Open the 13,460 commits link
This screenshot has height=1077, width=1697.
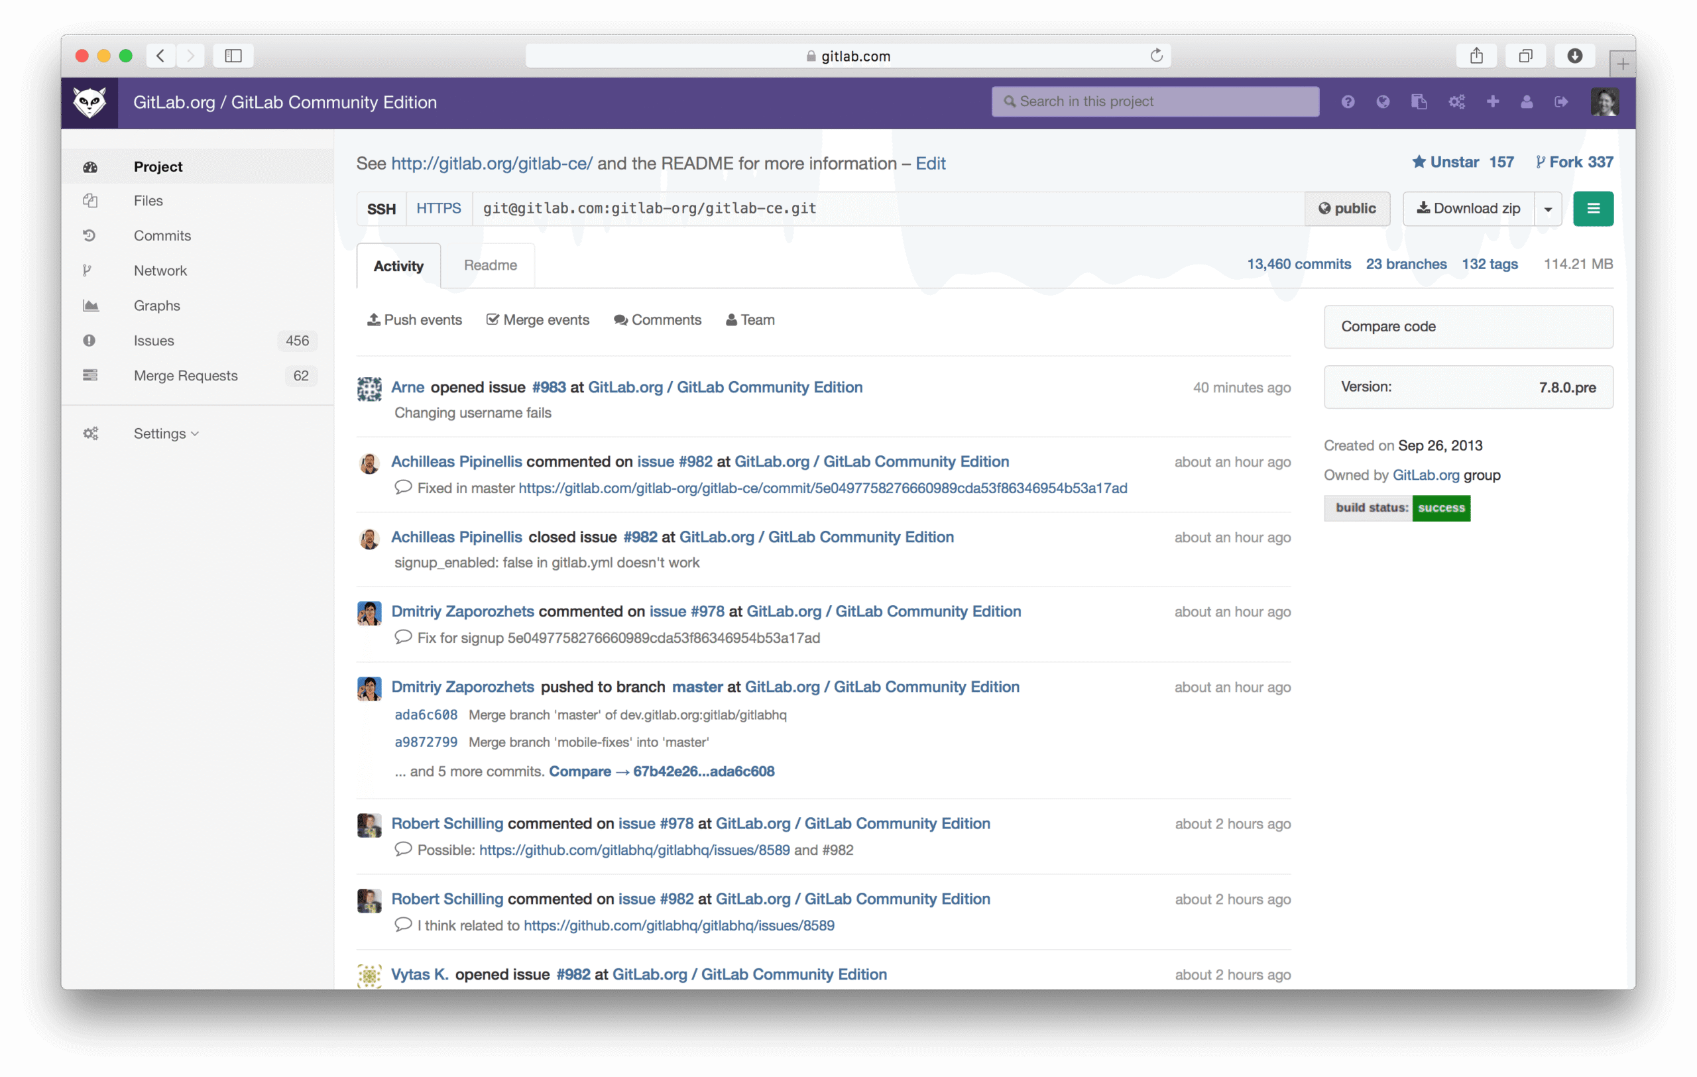1299,264
